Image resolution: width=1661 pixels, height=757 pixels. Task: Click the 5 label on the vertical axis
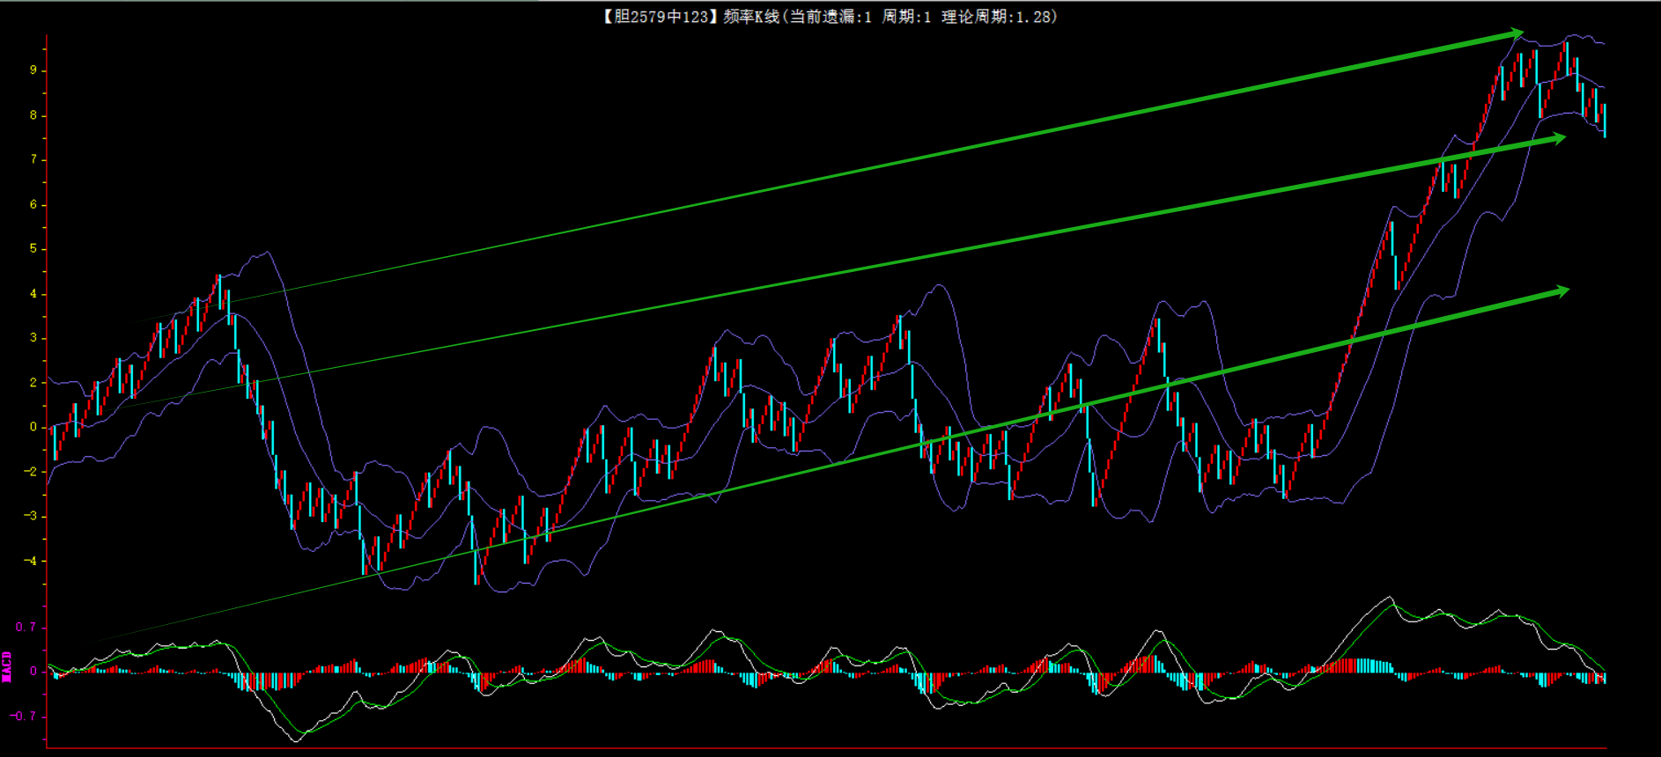click(x=33, y=249)
